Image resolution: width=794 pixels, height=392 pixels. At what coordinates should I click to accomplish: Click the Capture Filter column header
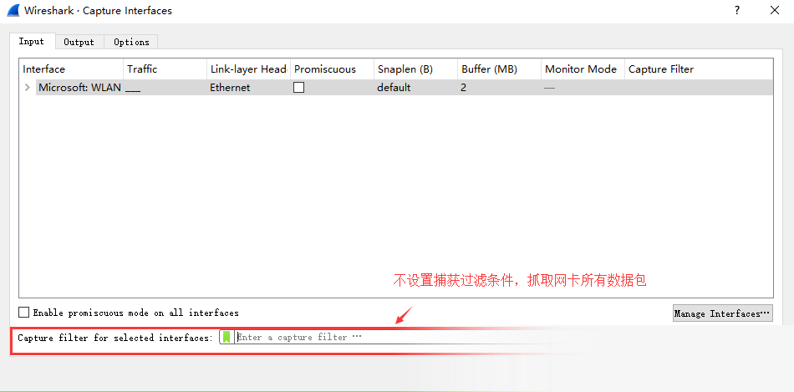click(699, 69)
